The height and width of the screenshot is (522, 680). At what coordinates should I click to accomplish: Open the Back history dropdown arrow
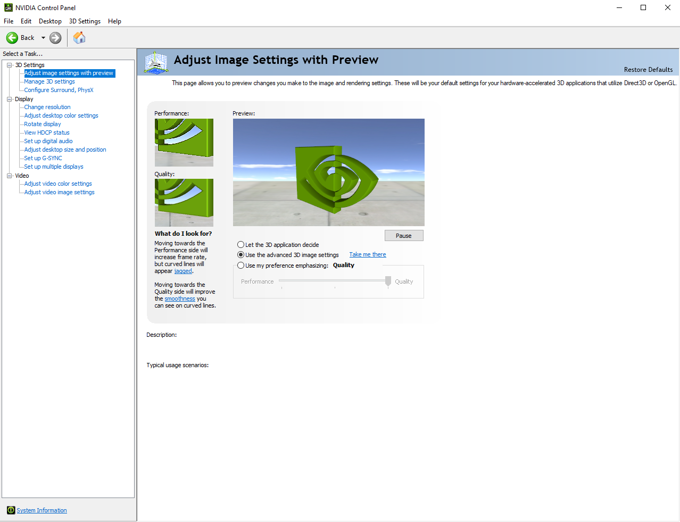point(44,38)
